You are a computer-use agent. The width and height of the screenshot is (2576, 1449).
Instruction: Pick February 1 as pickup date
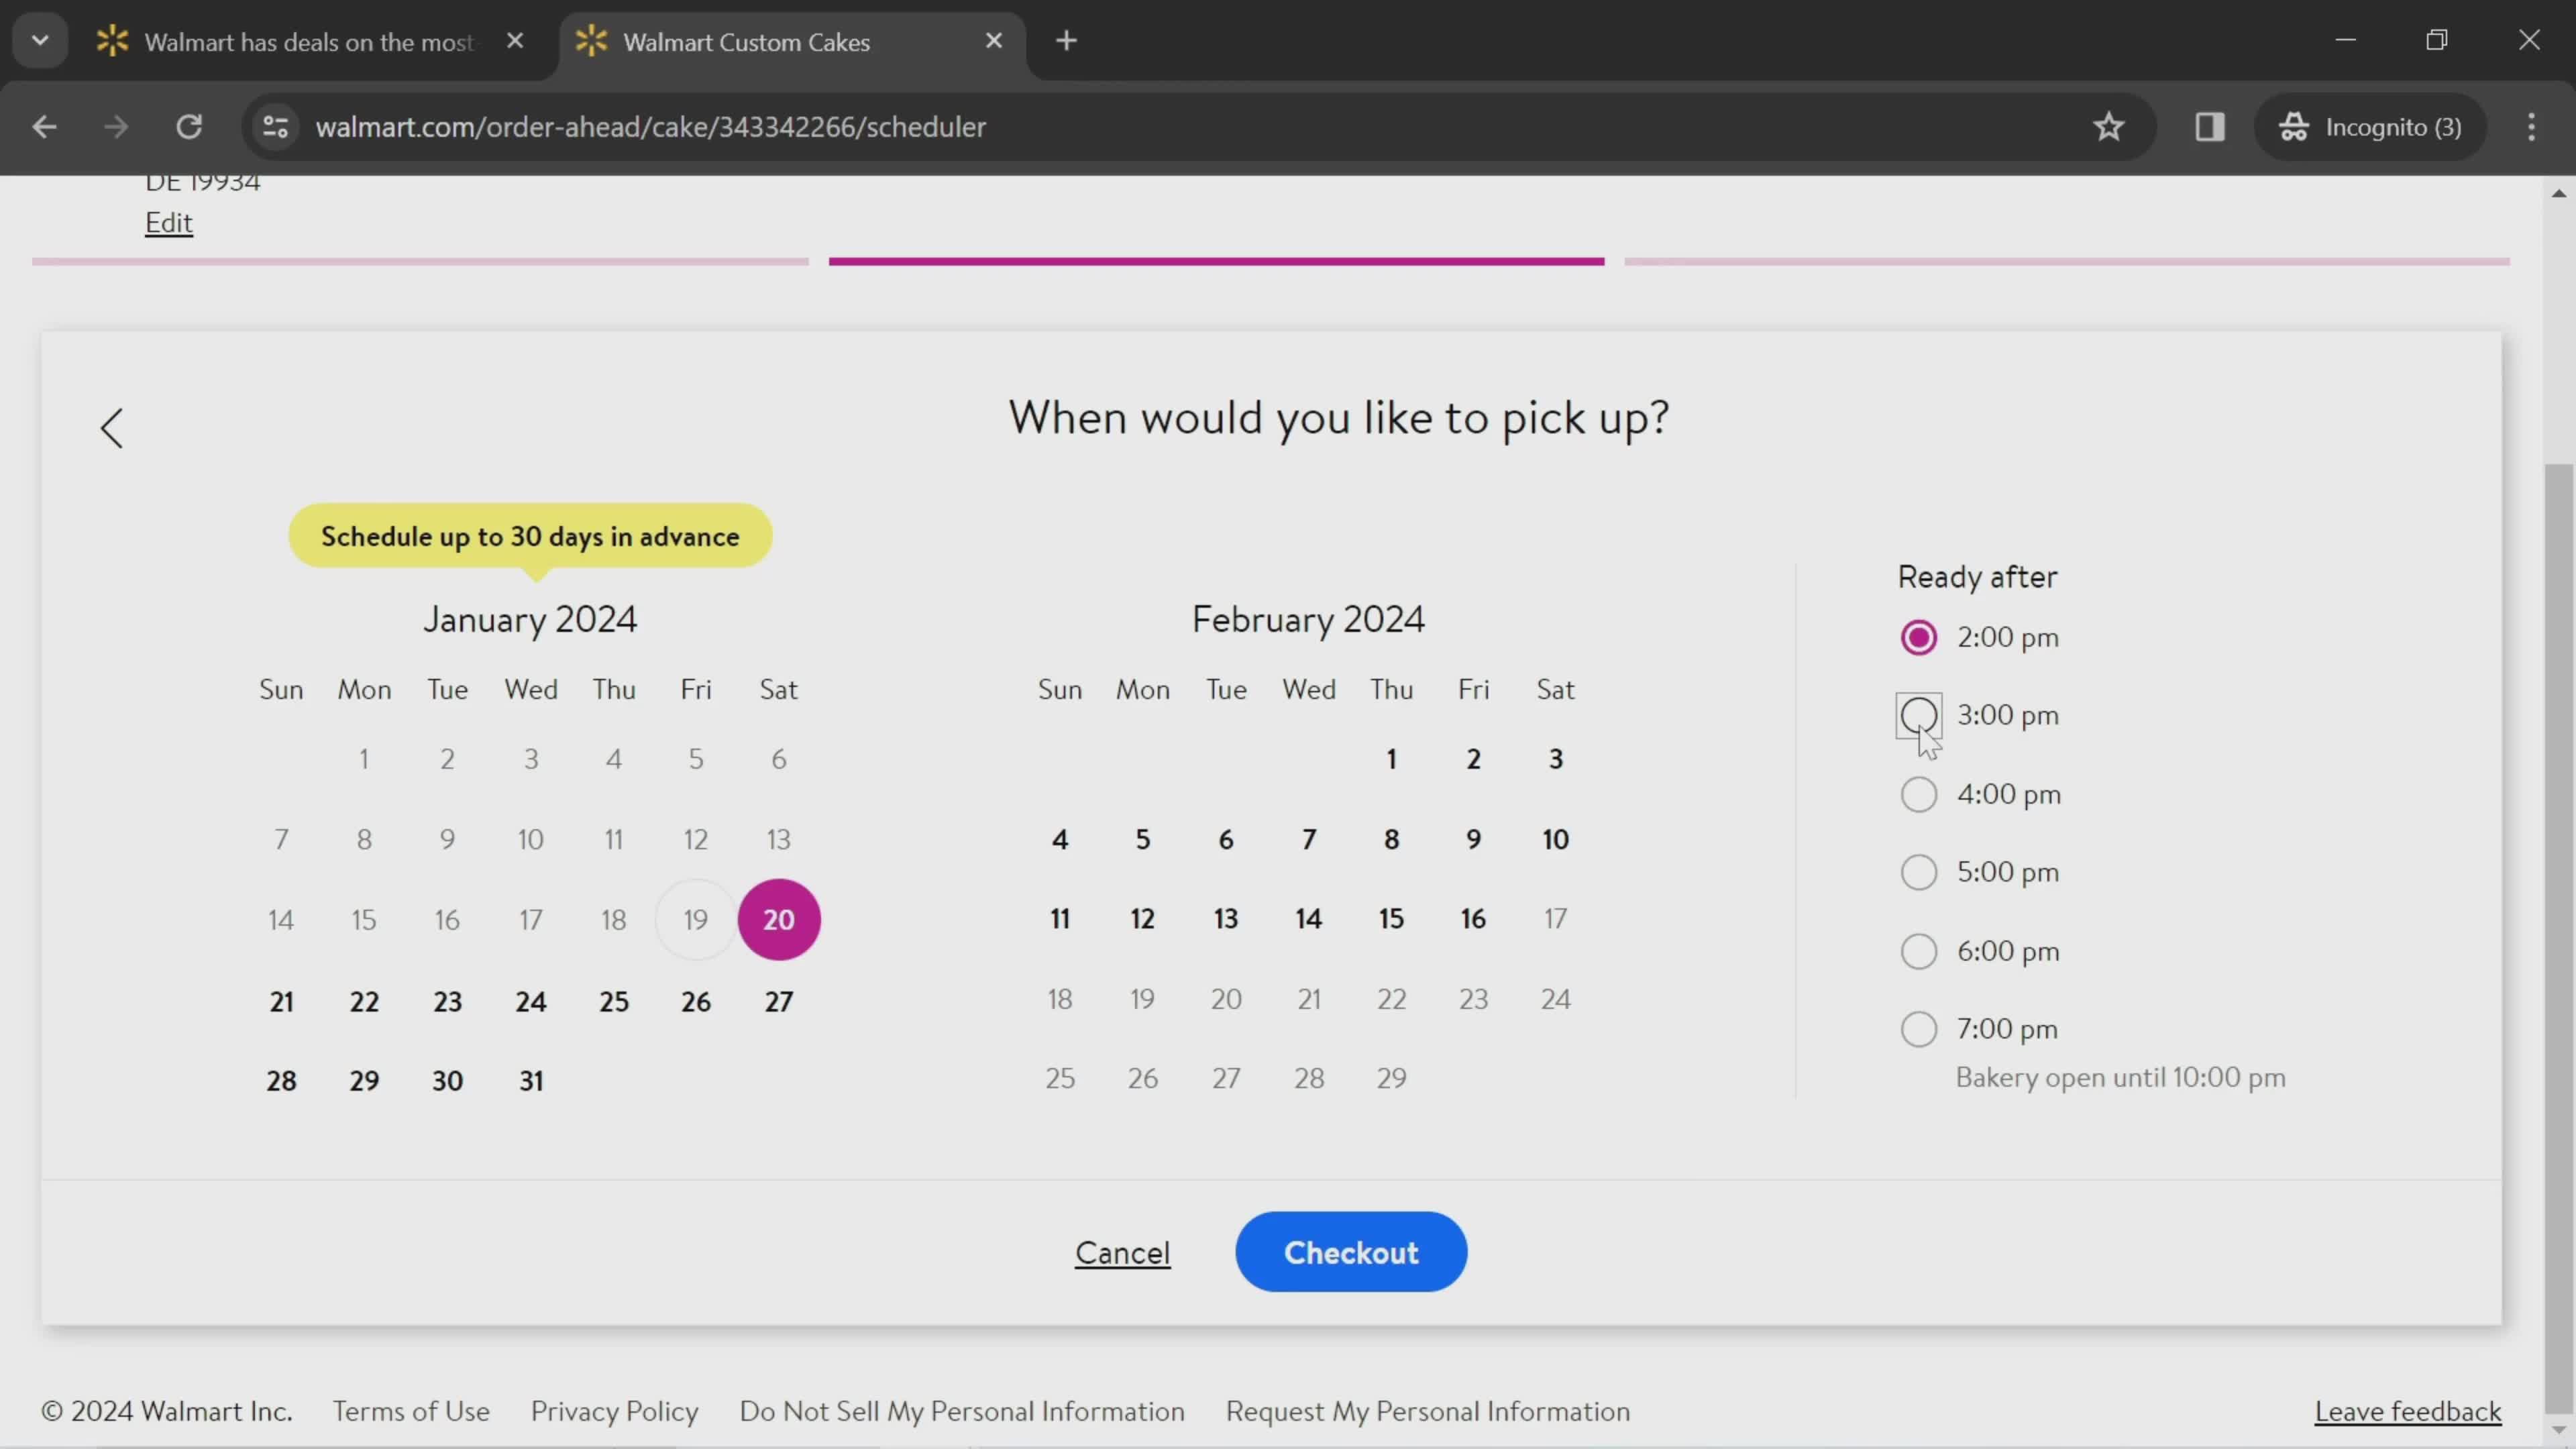tap(1391, 759)
